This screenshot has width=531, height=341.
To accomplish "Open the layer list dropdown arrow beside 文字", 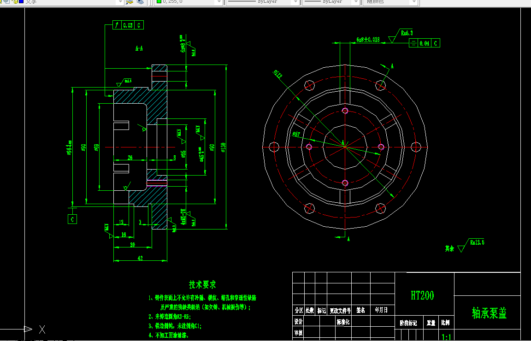I will pos(119,2).
